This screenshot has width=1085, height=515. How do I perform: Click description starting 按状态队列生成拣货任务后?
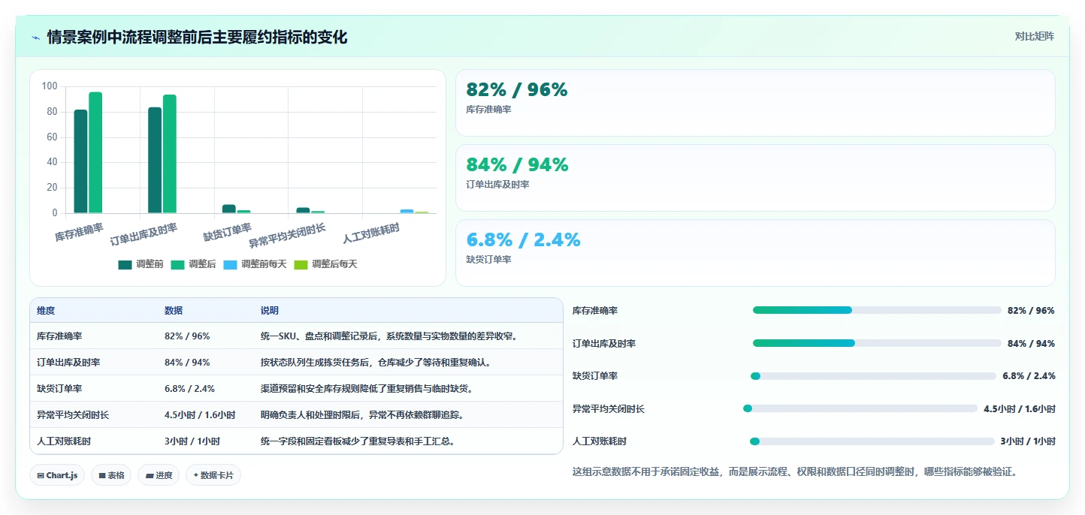[376, 363]
